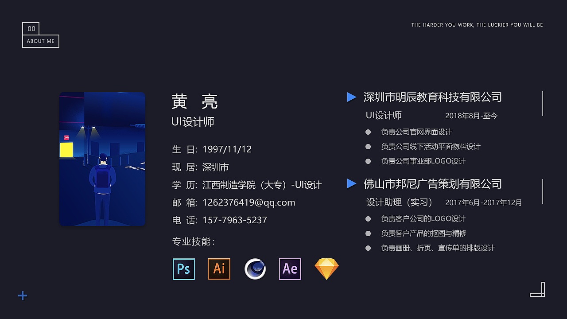Click the phone number 157-7963-5237

(x=235, y=220)
